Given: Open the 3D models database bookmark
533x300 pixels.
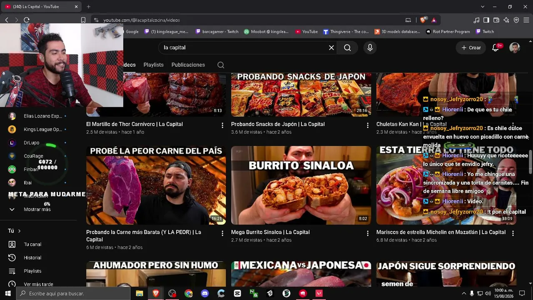Looking at the screenshot, I should (397, 32).
